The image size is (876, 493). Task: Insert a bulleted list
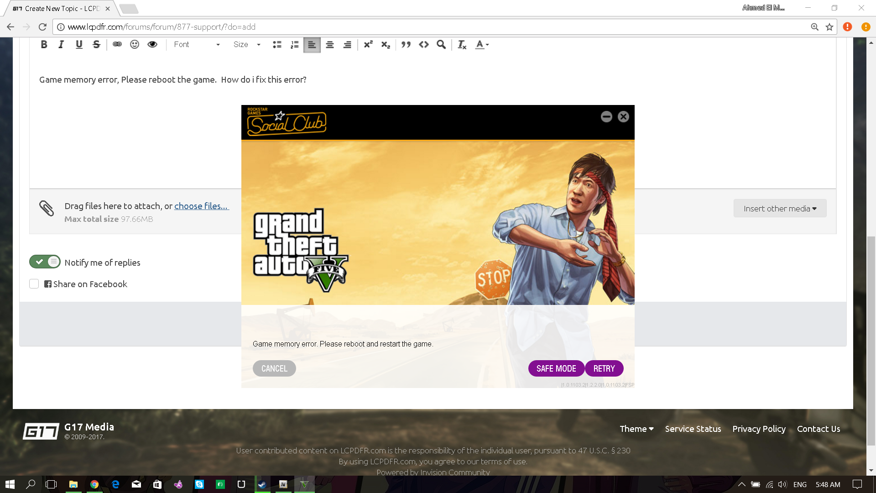point(277,44)
